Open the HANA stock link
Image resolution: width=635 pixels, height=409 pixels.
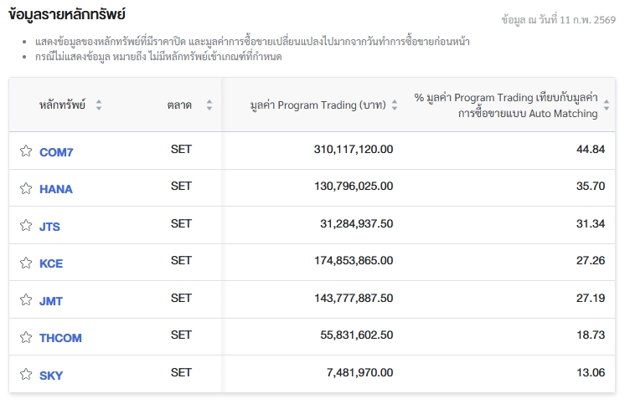56,189
